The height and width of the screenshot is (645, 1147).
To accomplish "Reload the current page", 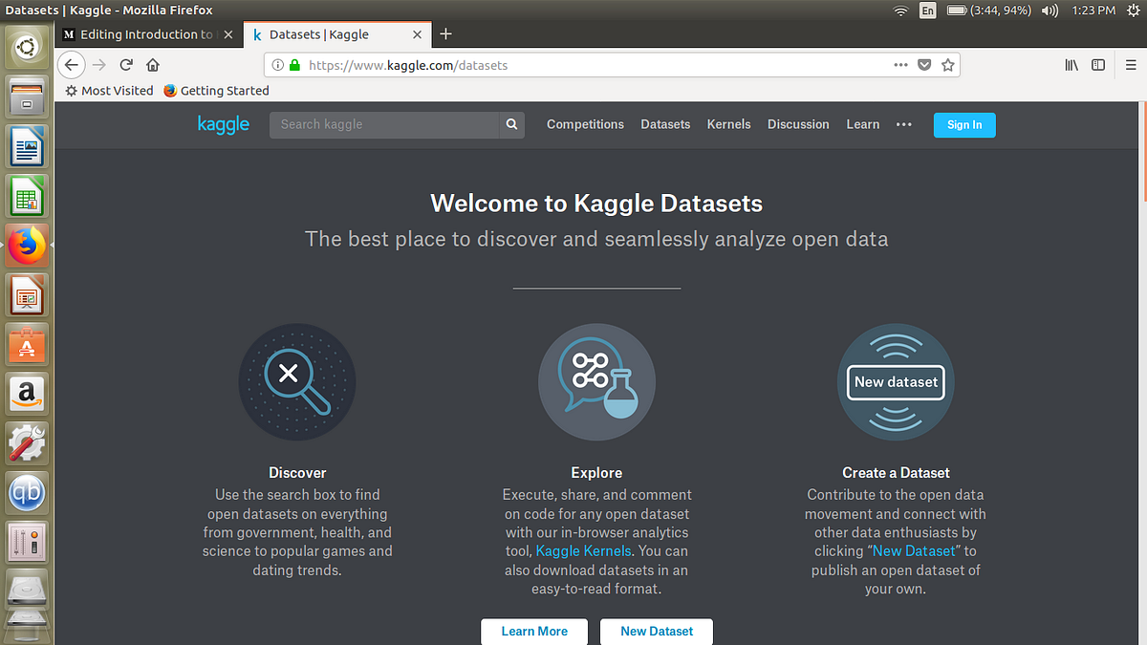I will click(126, 64).
